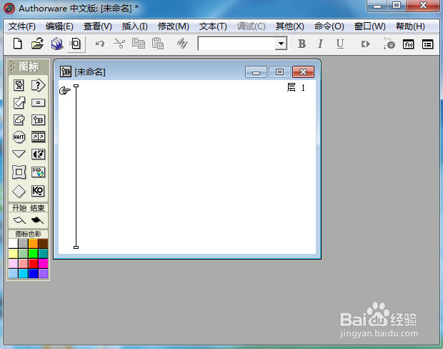Open the 编辑(E) menu
Viewport: 443px width, 349px height.
tap(59, 26)
